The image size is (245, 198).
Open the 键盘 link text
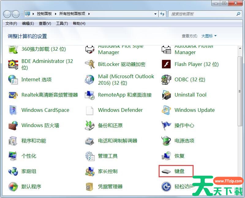pos(179,171)
